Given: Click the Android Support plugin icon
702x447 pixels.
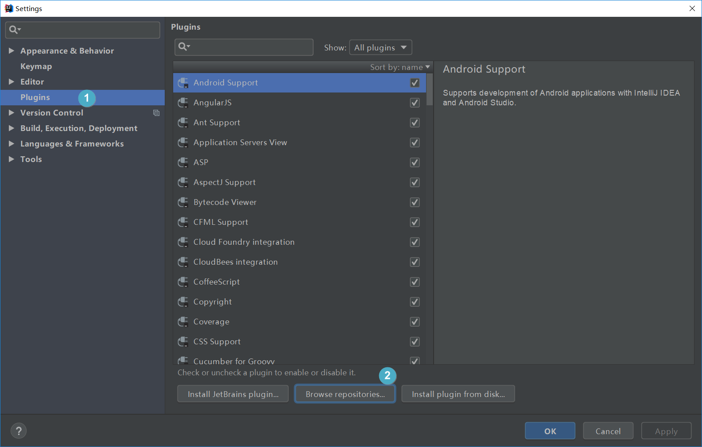Looking at the screenshot, I should pos(183,83).
